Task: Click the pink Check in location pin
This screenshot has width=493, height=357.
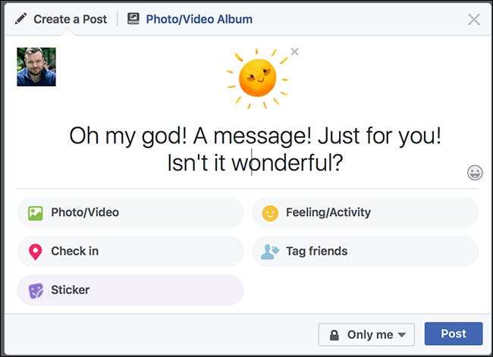Action: pyautogui.click(x=35, y=252)
